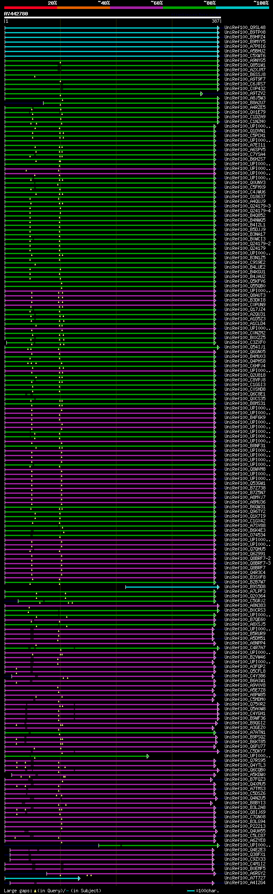Open hit UniRef100_B9HPZ4

pyautogui.click(x=245, y=37)
